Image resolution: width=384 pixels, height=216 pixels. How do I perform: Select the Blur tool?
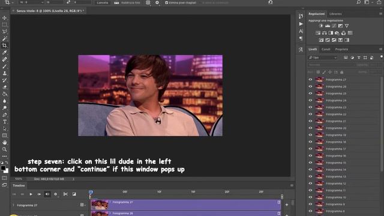4,101
